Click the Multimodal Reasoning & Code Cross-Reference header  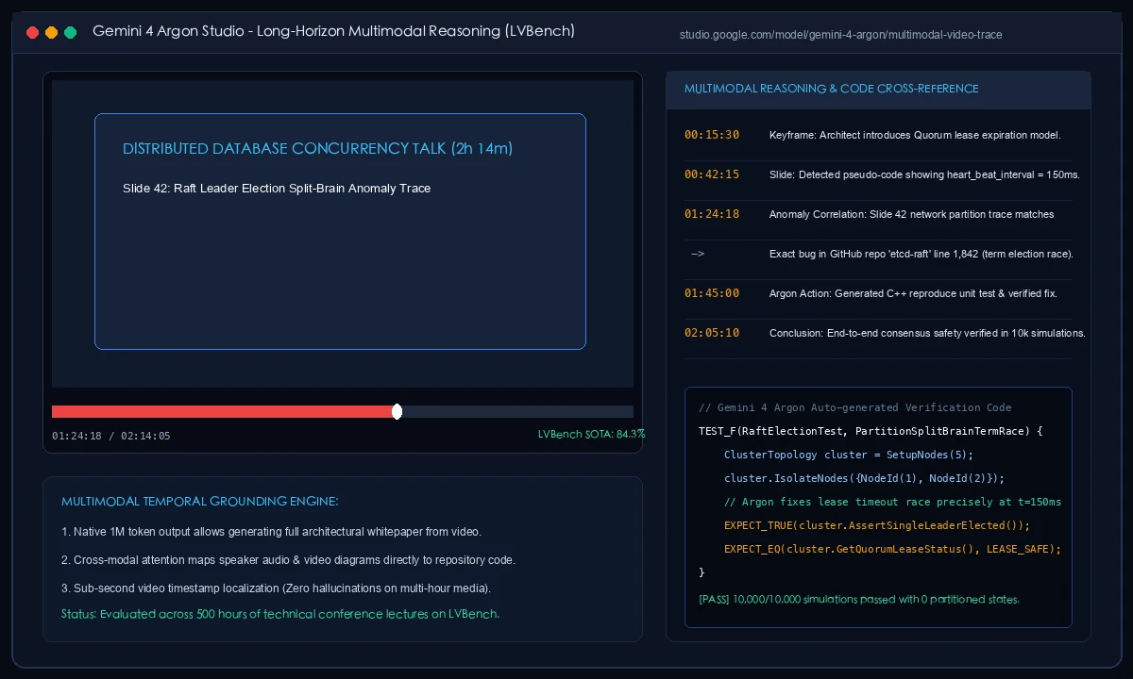pyautogui.click(x=832, y=89)
